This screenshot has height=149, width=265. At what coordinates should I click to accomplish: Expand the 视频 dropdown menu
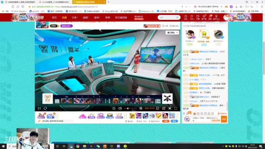coord(86,18)
